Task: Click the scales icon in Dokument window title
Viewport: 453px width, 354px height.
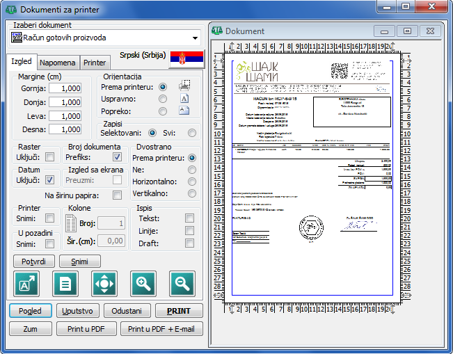Action: click(217, 31)
